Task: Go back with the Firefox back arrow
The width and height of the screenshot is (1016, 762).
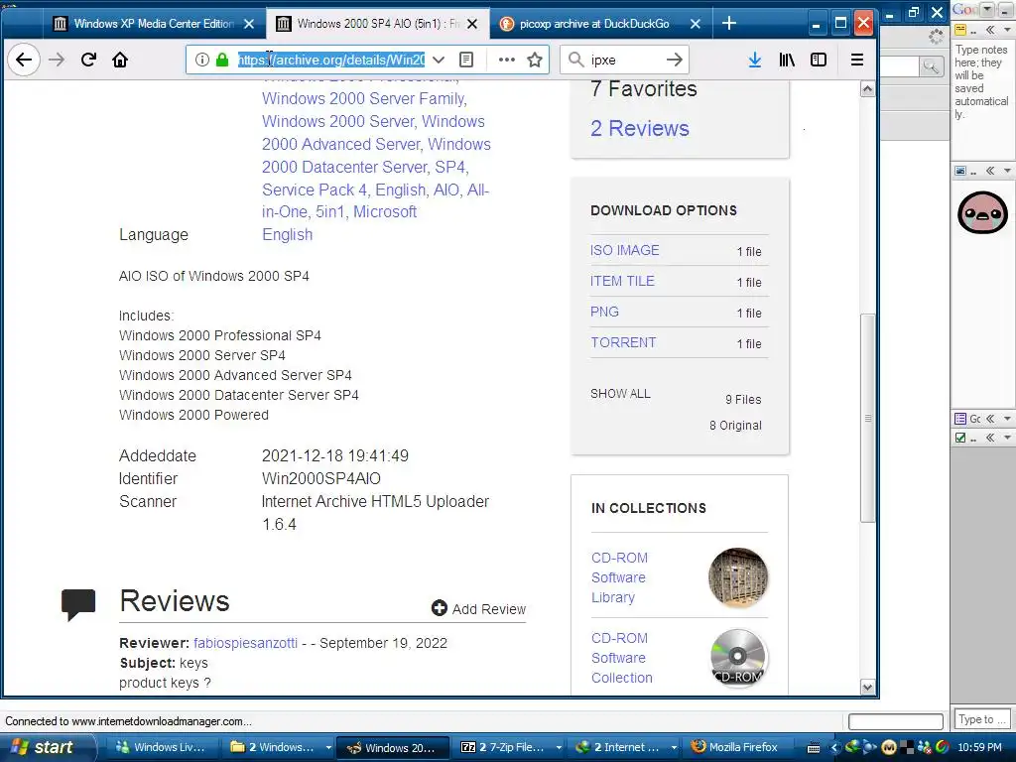Action: coord(24,60)
